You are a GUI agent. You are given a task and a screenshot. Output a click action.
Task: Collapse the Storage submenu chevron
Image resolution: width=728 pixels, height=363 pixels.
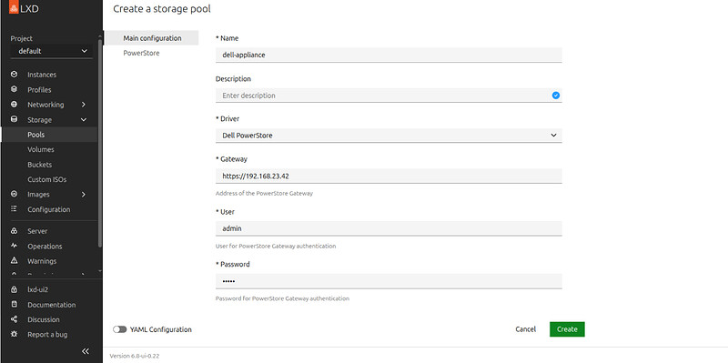point(84,120)
